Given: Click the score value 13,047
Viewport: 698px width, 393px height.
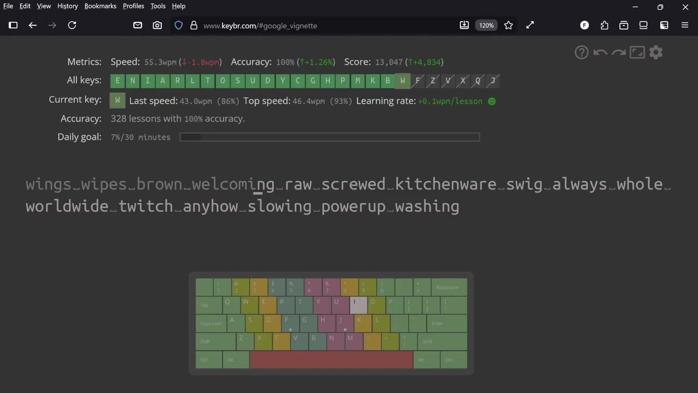Looking at the screenshot, I should pyautogui.click(x=389, y=62).
